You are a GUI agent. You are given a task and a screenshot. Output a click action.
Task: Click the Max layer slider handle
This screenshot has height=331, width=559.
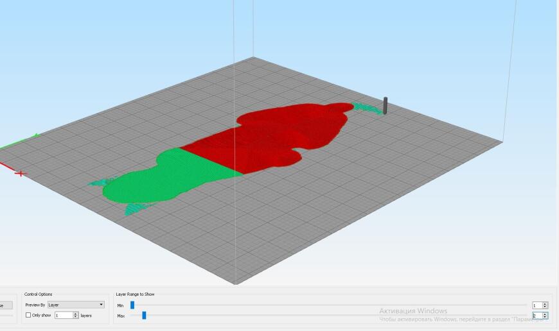[144, 316]
